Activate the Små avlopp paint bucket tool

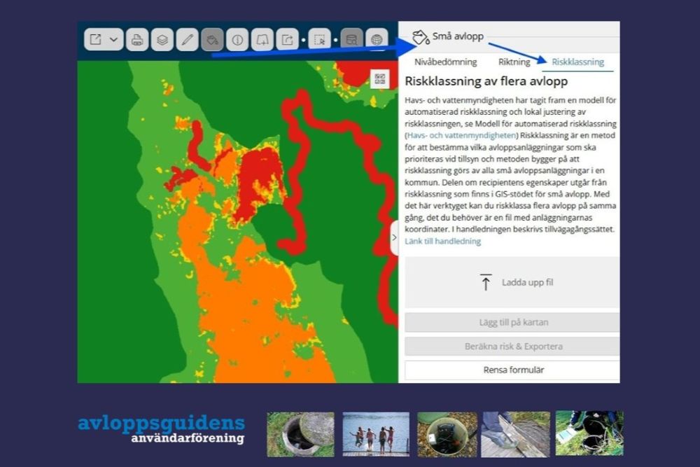click(x=211, y=40)
